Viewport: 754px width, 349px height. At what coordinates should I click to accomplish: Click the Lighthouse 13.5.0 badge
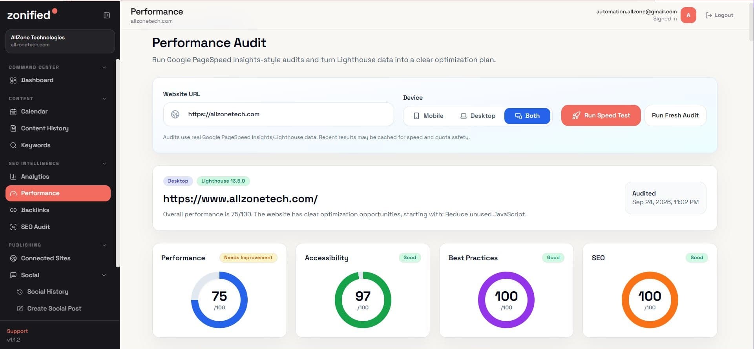(x=223, y=181)
